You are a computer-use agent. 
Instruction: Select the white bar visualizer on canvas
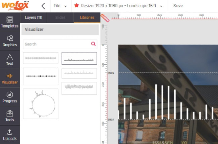[x=168, y=102]
